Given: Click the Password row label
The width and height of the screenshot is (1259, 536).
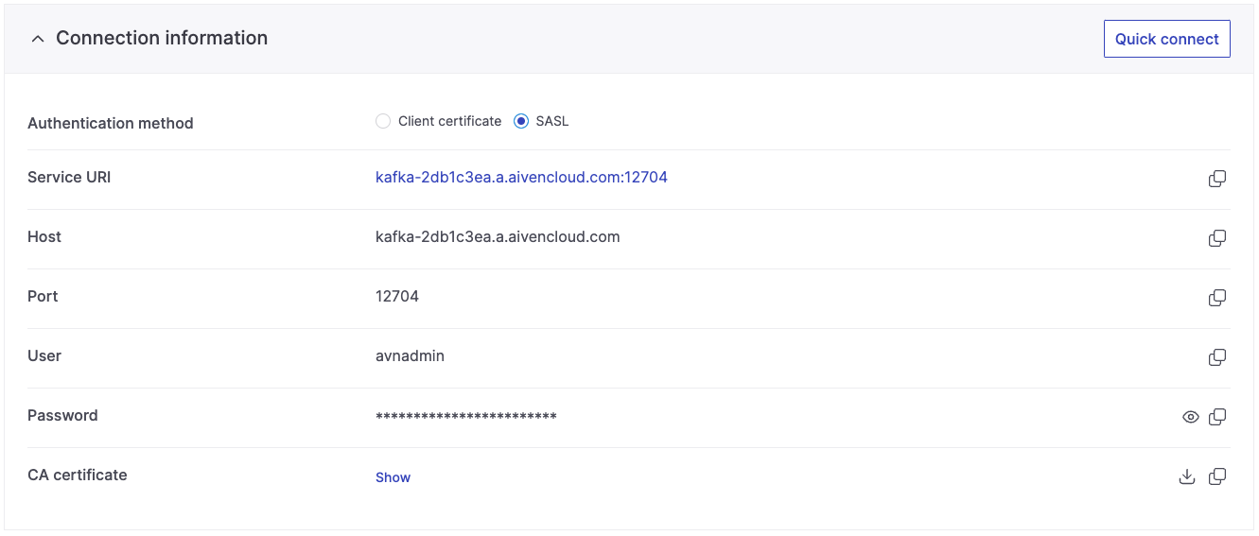Looking at the screenshot, I should pyautogui.click(x=62, y=415).
